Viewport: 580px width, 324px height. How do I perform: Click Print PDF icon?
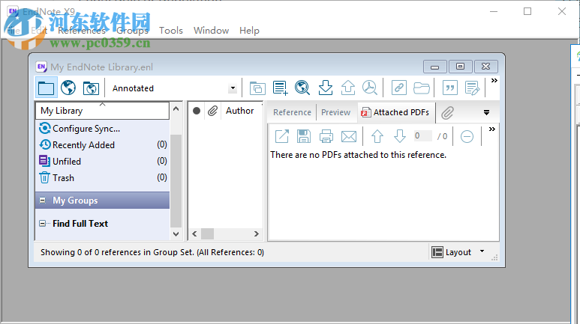coord(326,136)
